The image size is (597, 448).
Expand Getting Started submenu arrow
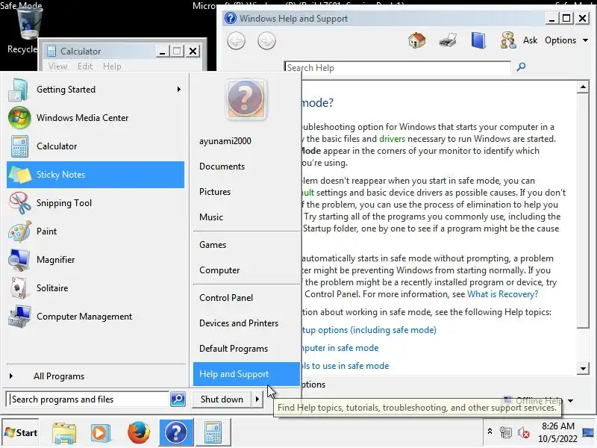[x=179, y=90]
